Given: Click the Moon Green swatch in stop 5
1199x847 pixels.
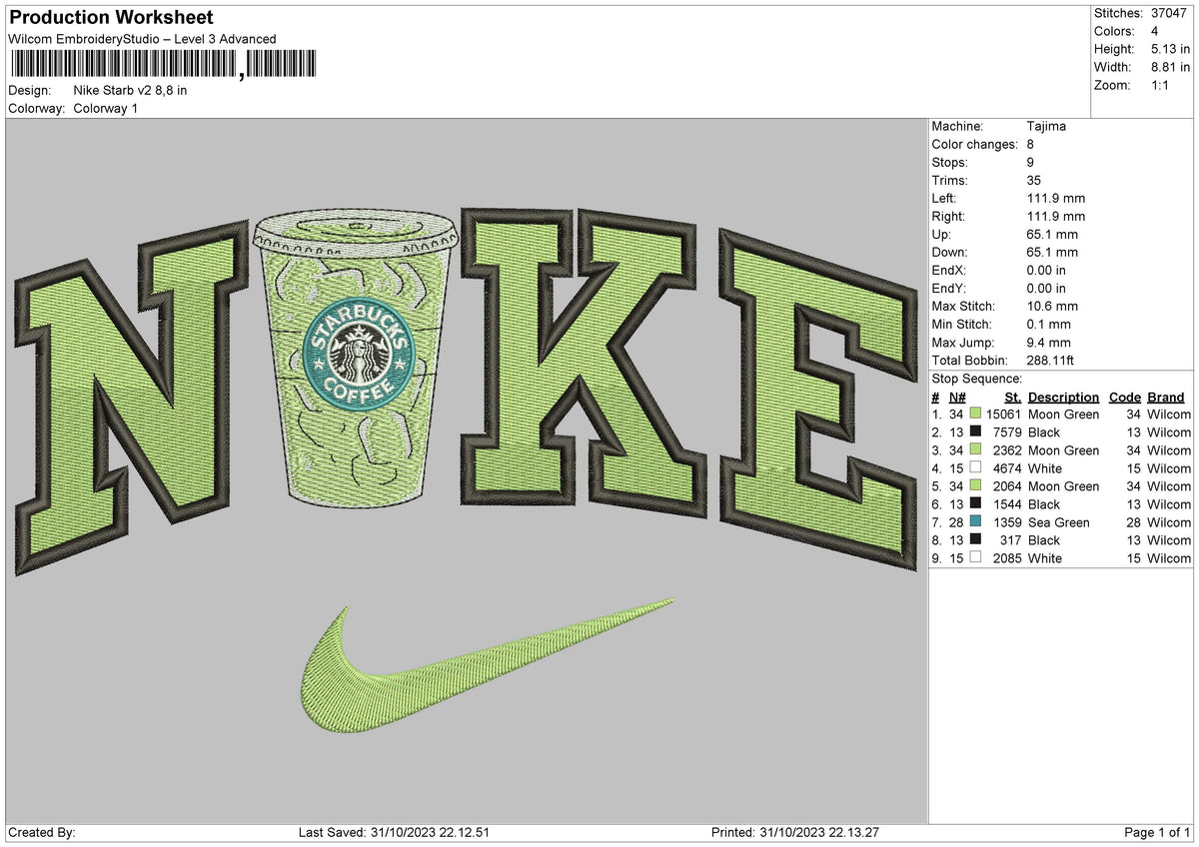Looking at the screenshot, I should 975,485.
